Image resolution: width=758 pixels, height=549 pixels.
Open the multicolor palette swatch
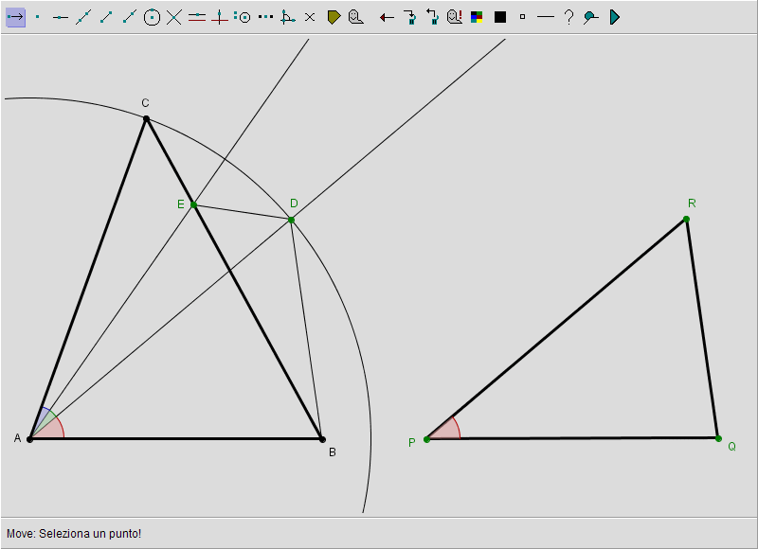click(x=478, y=17)
